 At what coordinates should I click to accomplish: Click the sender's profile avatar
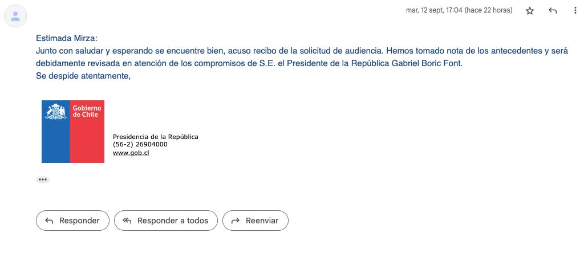point(15,17)
